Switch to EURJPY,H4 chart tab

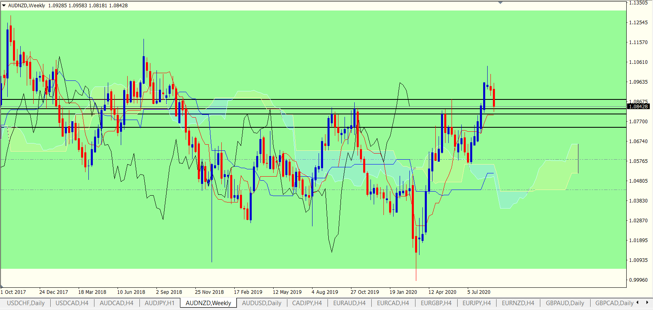(x=476, y=303)
